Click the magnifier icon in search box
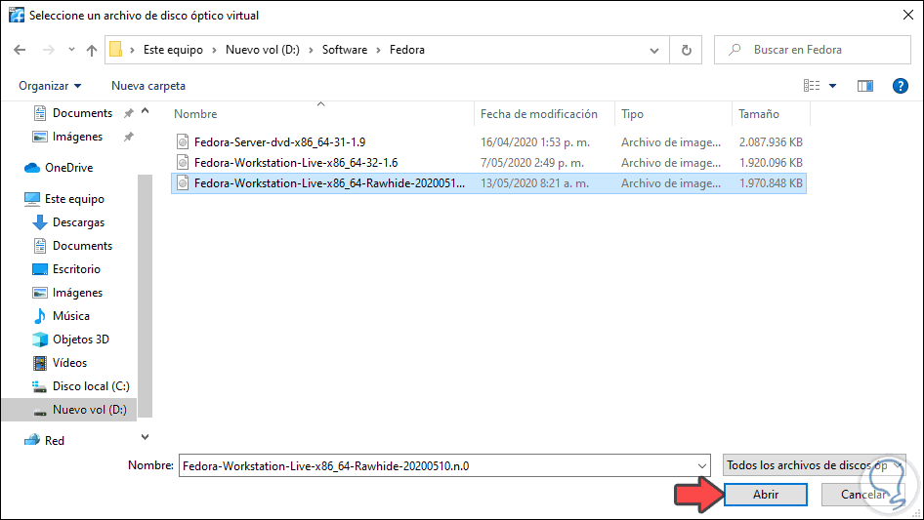 pos(735,50)
